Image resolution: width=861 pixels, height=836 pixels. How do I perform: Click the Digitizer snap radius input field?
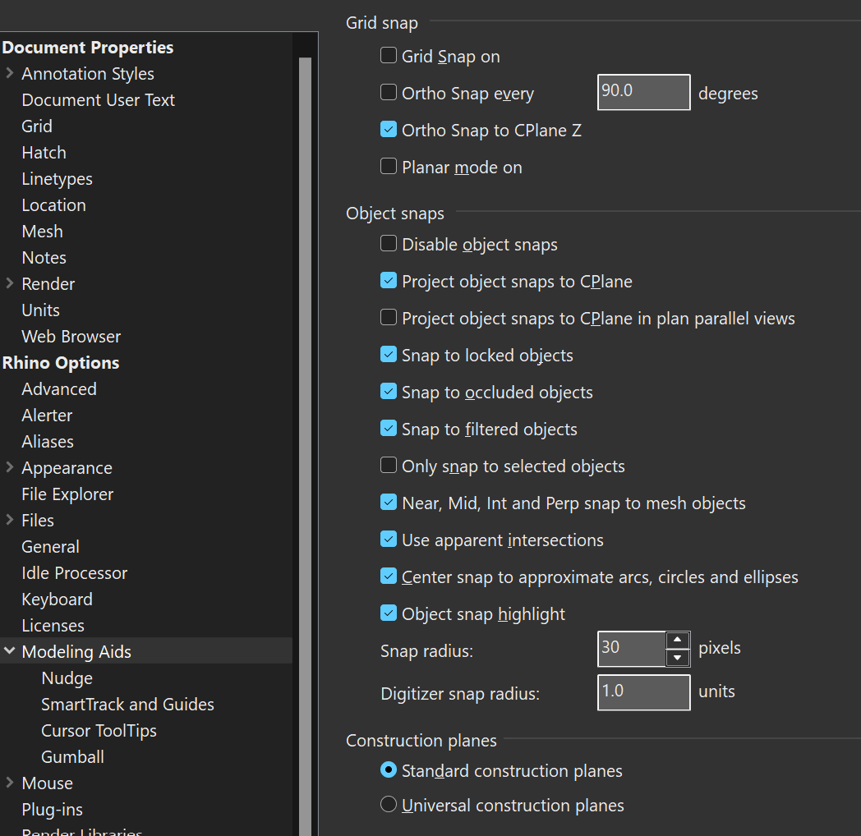643,692
